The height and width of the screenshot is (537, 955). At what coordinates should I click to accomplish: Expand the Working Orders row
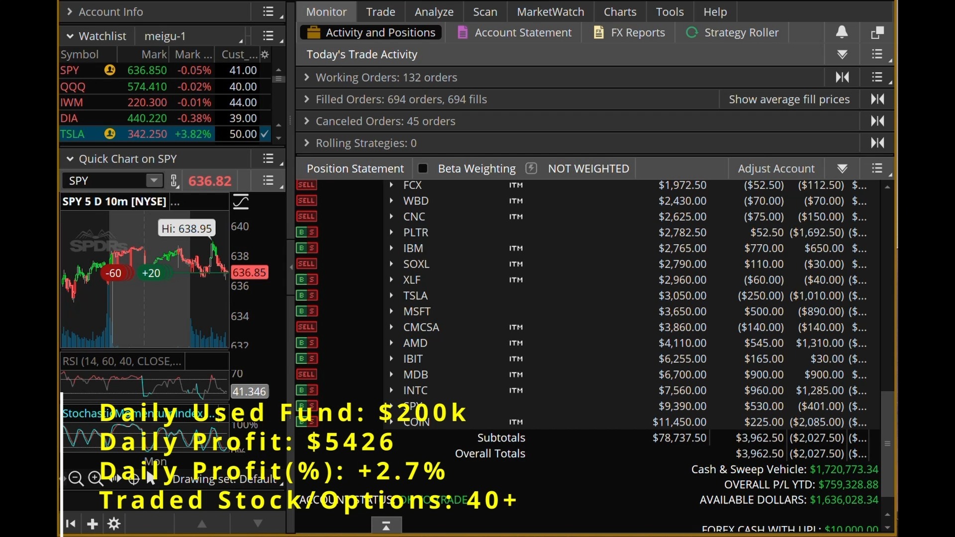[306, 77]
